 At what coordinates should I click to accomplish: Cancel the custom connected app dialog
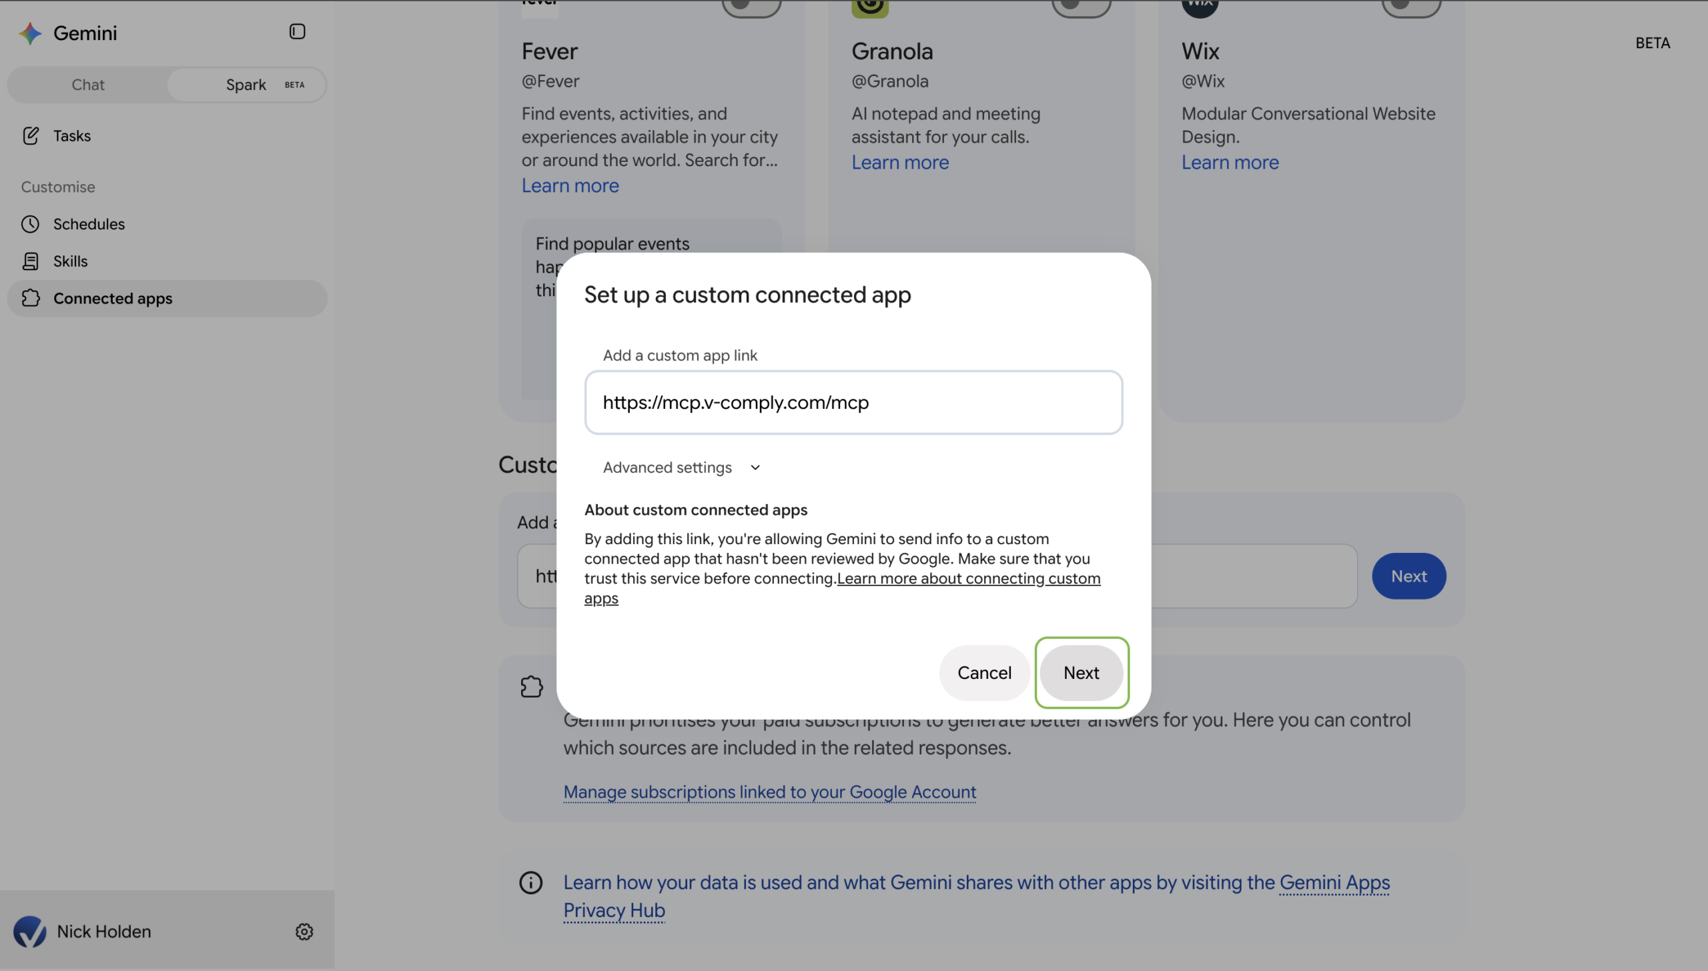coord(984,672)
